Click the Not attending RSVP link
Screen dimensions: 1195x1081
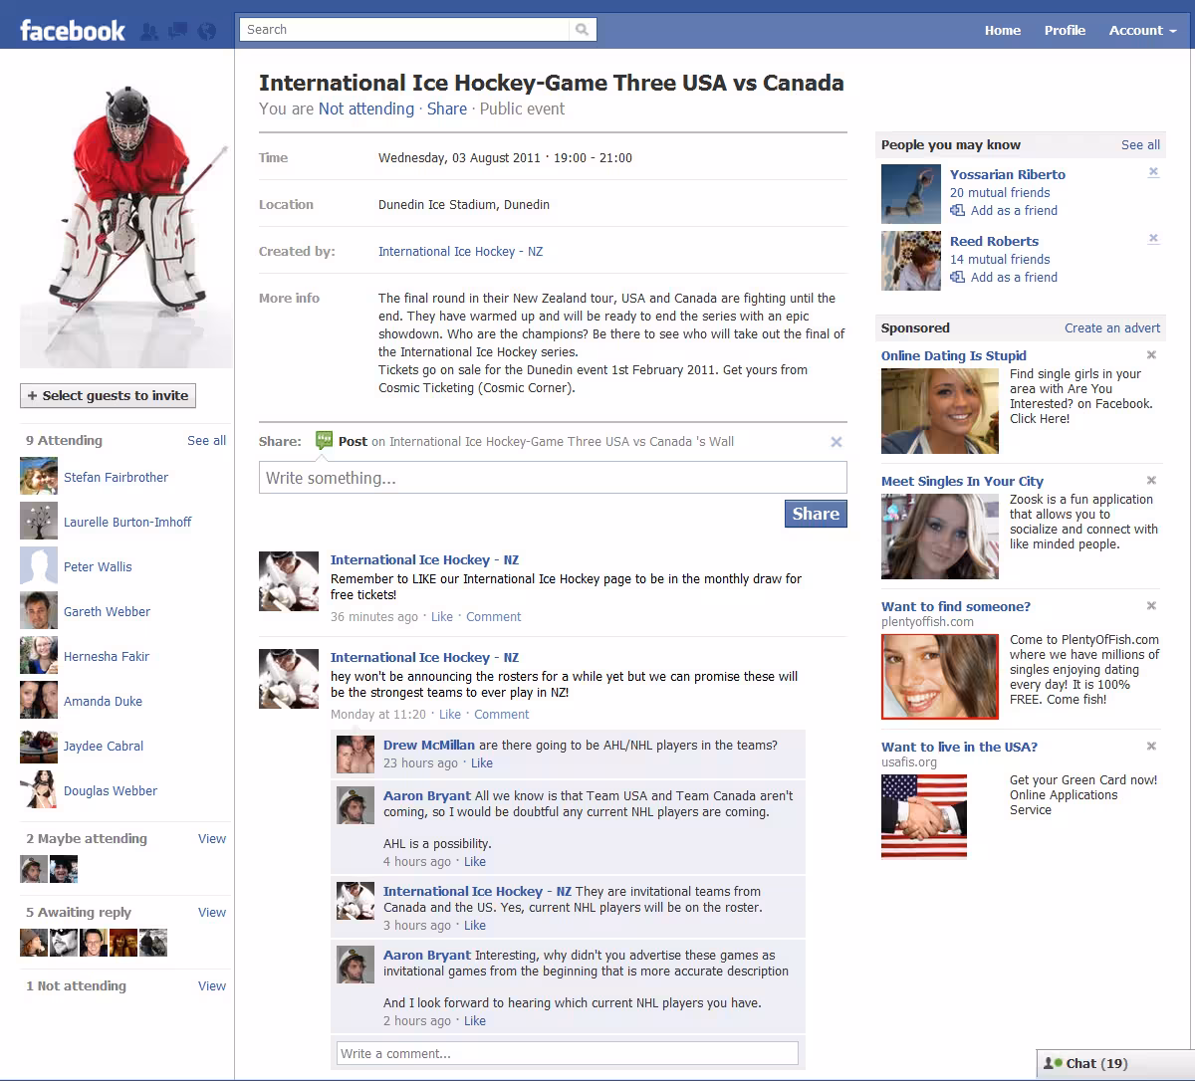click(x=366, y=108)
